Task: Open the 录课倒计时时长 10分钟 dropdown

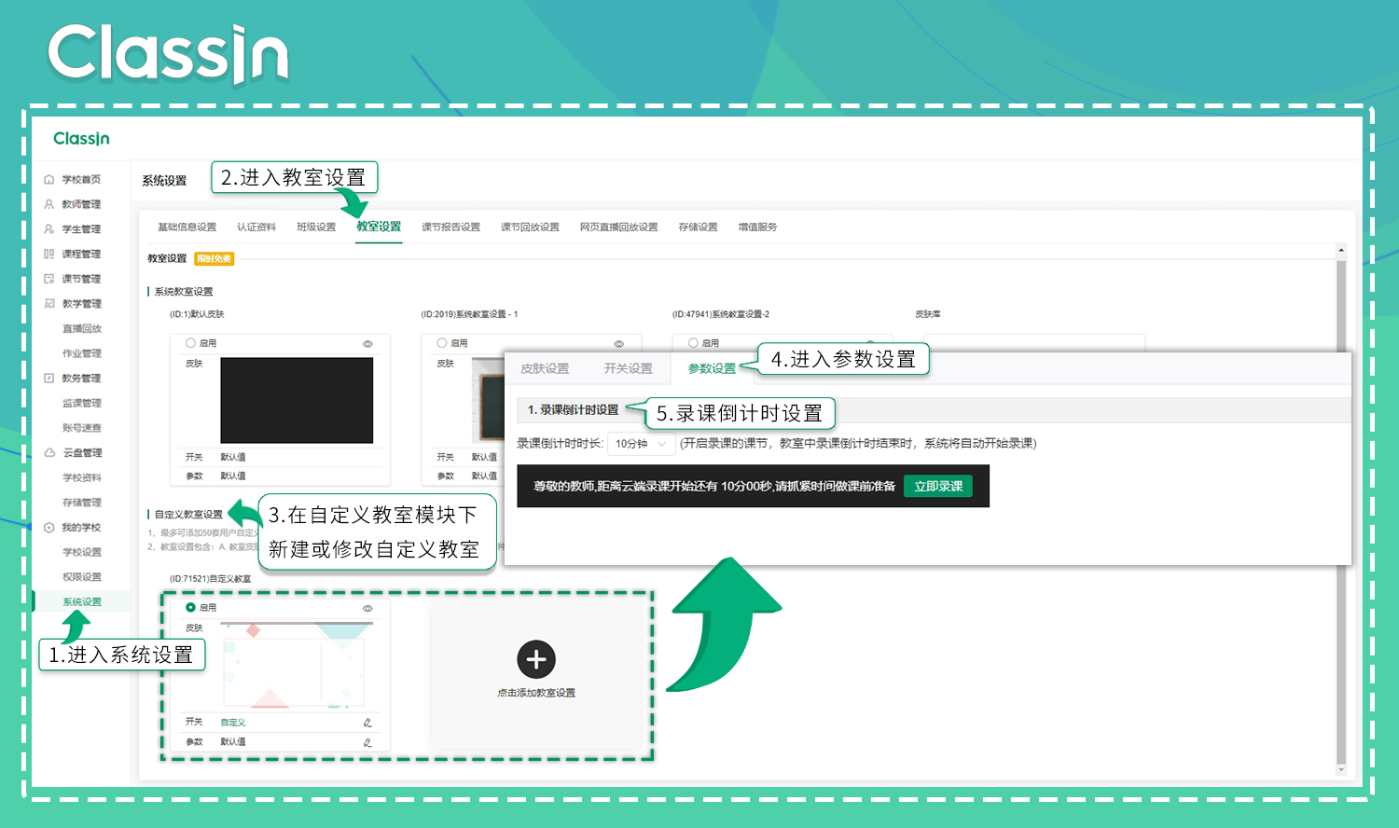Action: pos(642,444)
